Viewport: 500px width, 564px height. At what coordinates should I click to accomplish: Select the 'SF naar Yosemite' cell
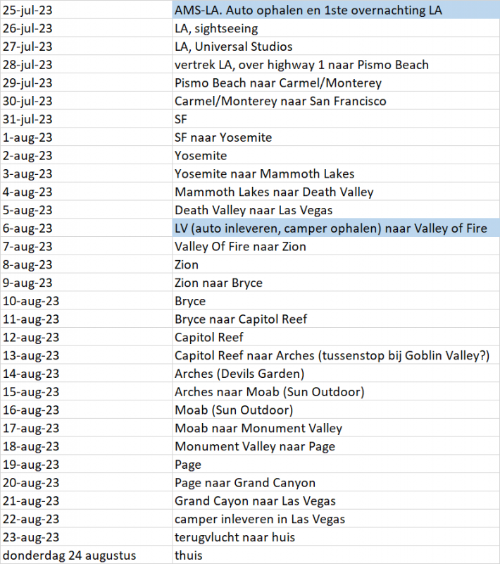click(x=223, y=137)
